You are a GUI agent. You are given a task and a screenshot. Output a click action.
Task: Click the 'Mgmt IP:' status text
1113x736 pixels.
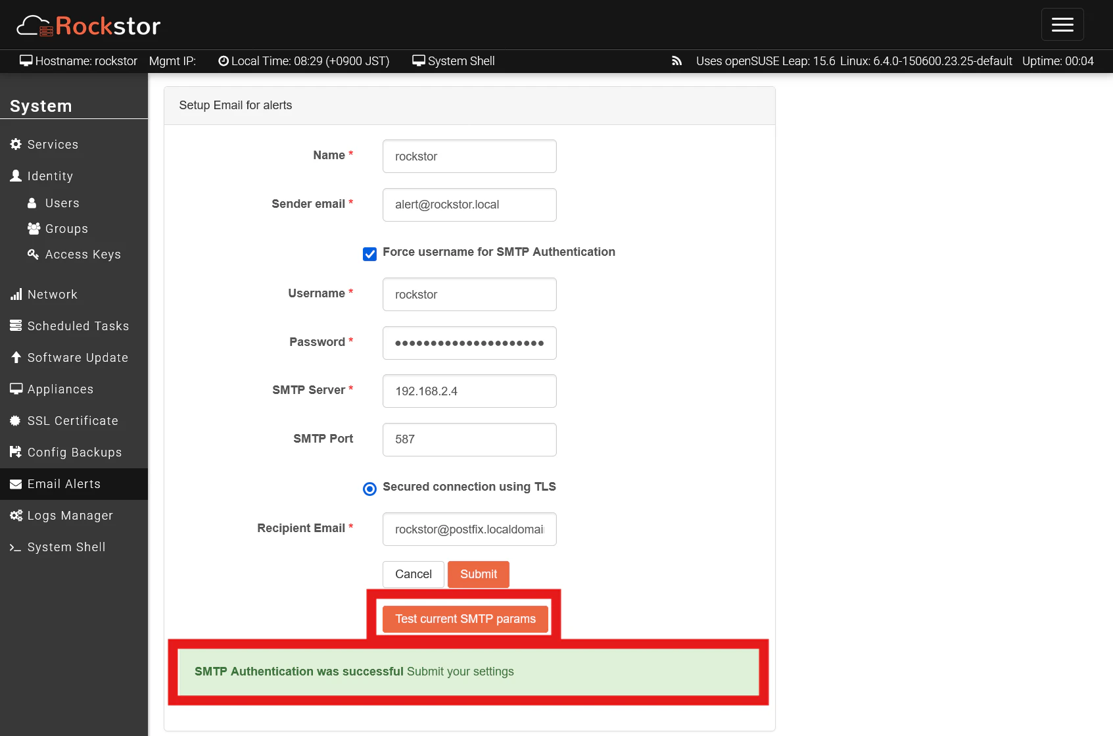(x=172, y=61)
